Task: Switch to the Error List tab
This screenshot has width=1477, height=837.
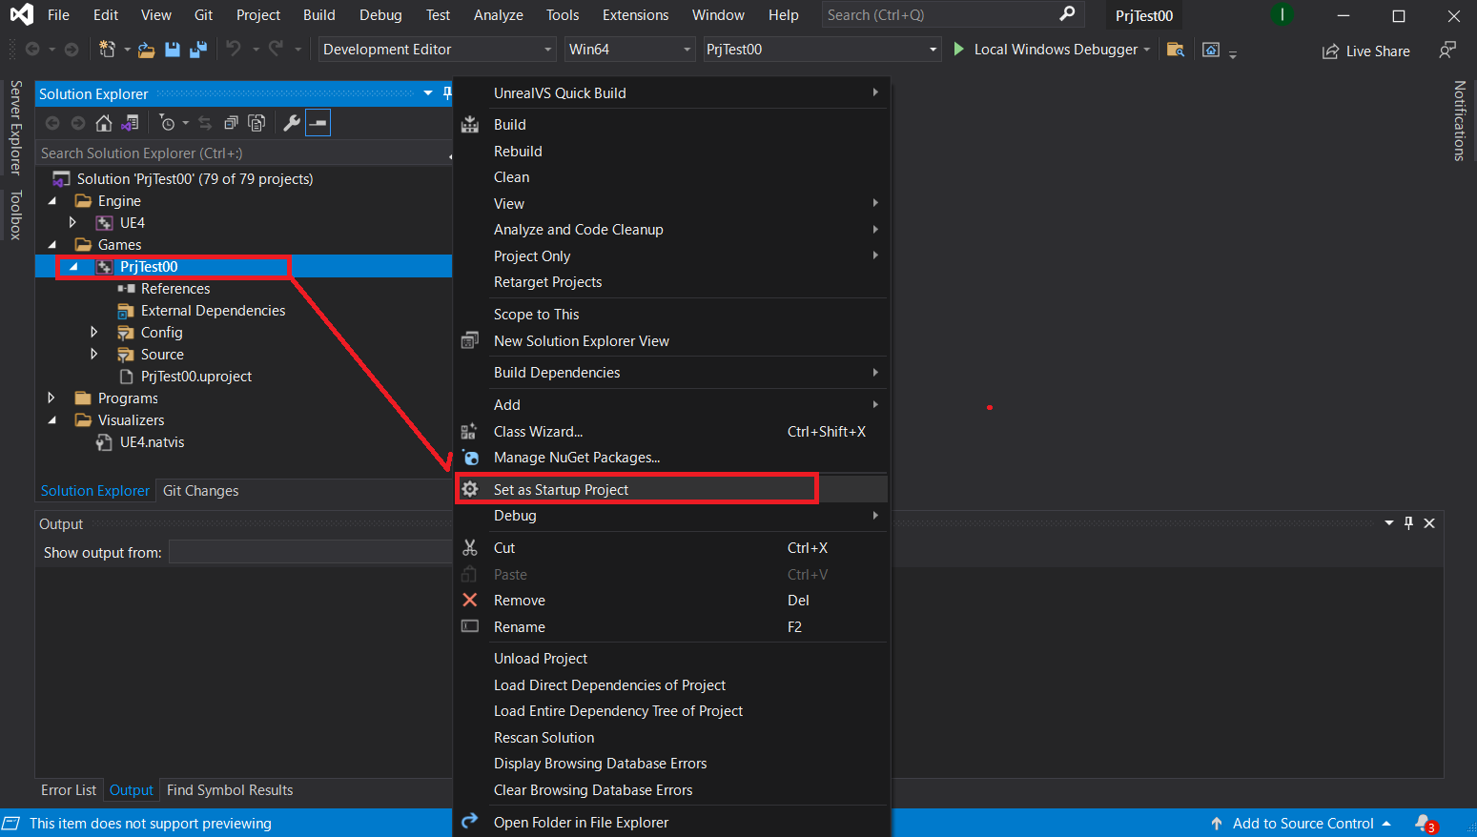Action: 69,790
